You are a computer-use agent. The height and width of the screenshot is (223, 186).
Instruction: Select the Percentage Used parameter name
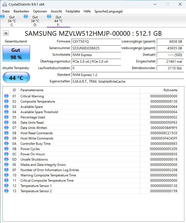(x=33, y=117)
